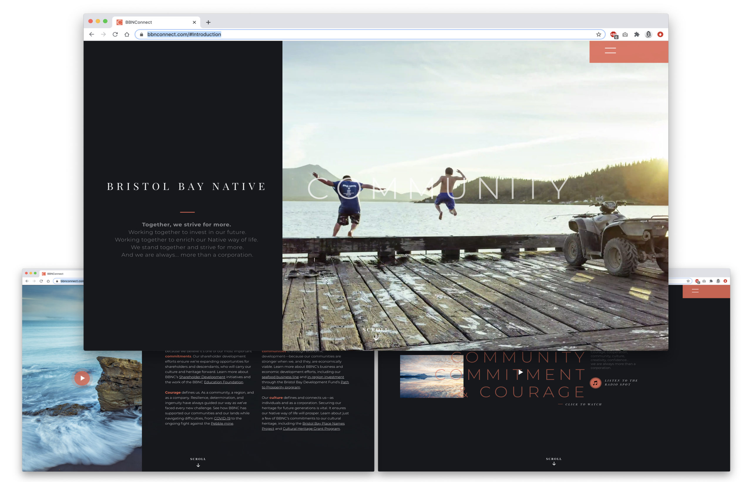The height and width of the screenshot is (482, 752).
Task: Open a new tab with the plus button
Action: (208, 22)
